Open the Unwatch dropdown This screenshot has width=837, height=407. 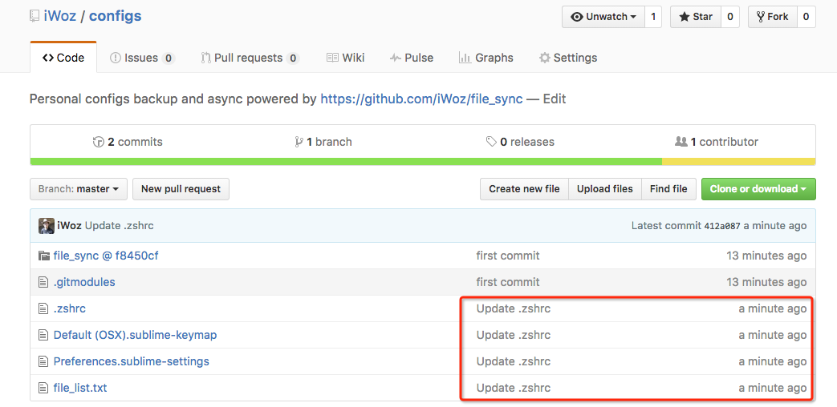click(603, 17)
